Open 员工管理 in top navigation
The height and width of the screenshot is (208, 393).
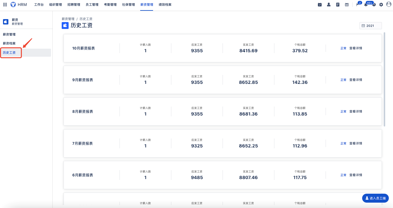[92, 4]
